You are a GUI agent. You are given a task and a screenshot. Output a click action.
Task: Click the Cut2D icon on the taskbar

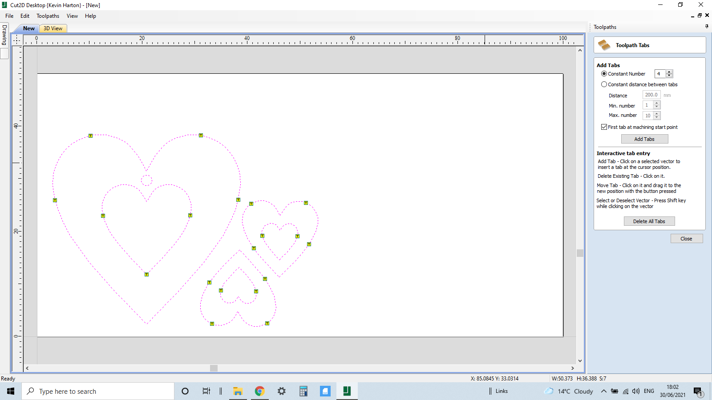tap(347, 391)
